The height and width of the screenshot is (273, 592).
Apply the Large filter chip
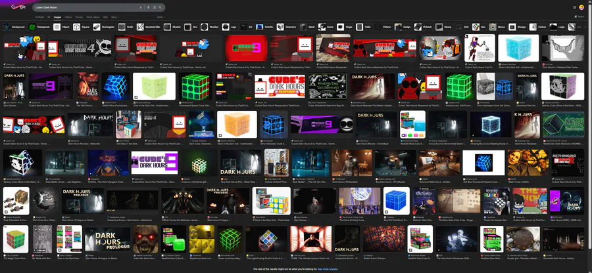[x=558, y=27]
